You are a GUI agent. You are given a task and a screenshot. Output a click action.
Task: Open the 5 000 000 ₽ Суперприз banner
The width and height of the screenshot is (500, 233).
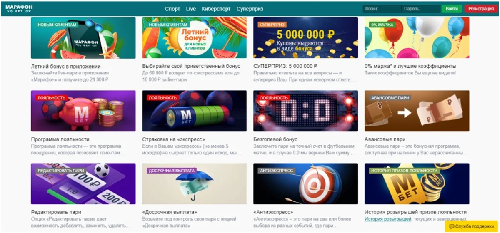click(x=305, y=38)
